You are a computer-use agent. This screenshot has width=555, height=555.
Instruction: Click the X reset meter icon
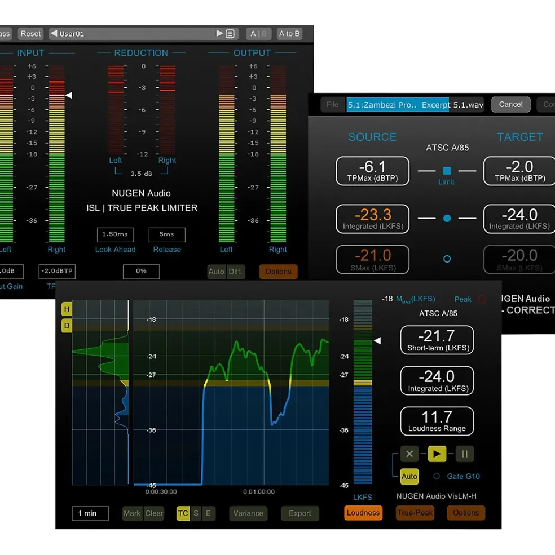409,454
